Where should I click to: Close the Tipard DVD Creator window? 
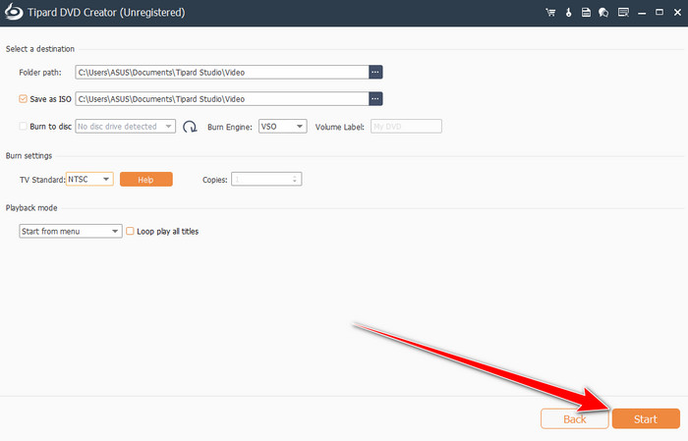677,12
